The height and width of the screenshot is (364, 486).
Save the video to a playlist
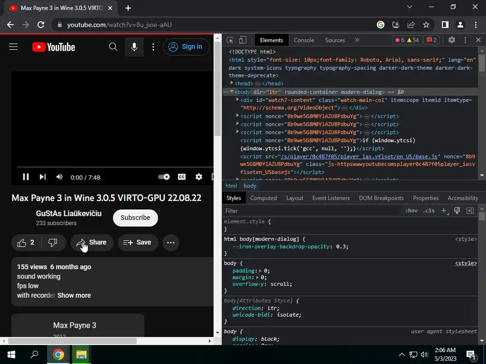point(138,243)
